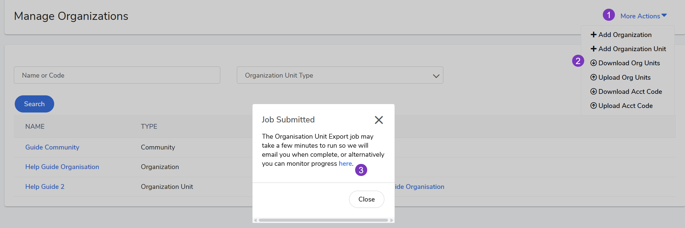685x228 pixels.
Task: Click the chevron arrow in Organization Unit Type
Action: point(436,76)
